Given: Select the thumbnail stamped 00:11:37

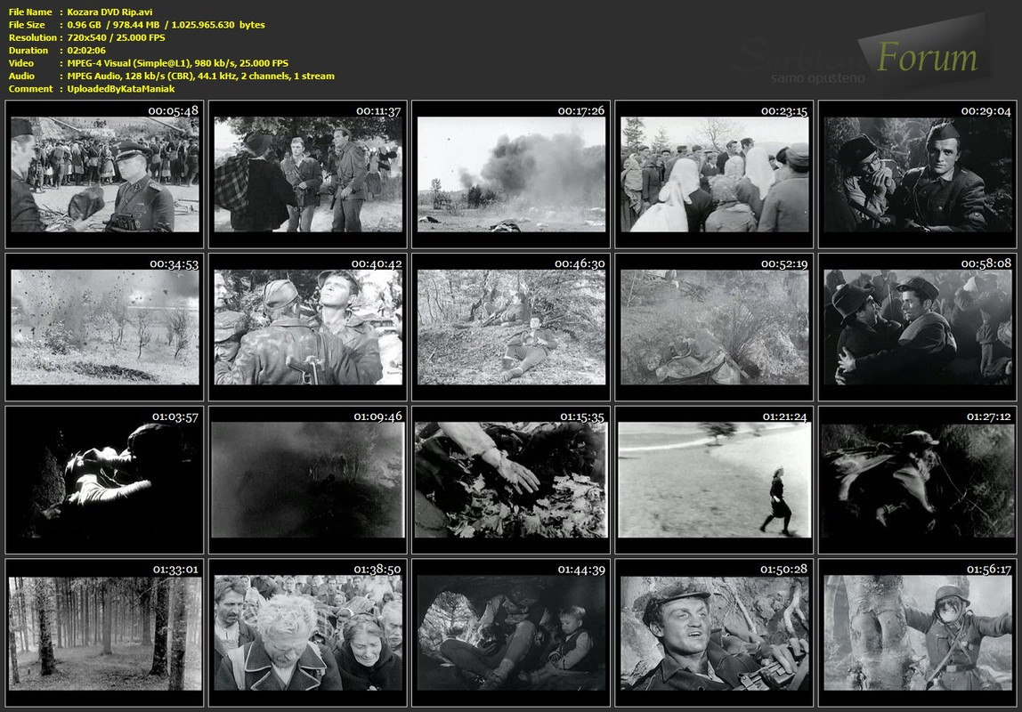Looking at the screenshot, I should click(x=308, y=174).
